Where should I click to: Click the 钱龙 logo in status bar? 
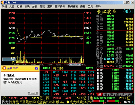pos(5,102)
